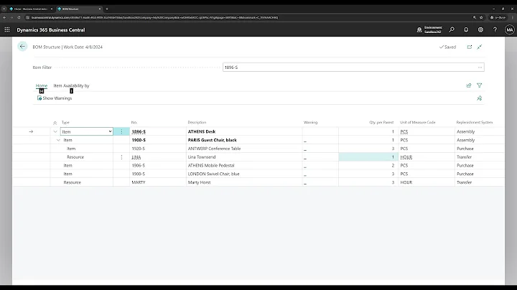The width and height of the screenshot is (517, 290).
Task: Open the Item Availability by menu
Action: click(x=71, y=85)
